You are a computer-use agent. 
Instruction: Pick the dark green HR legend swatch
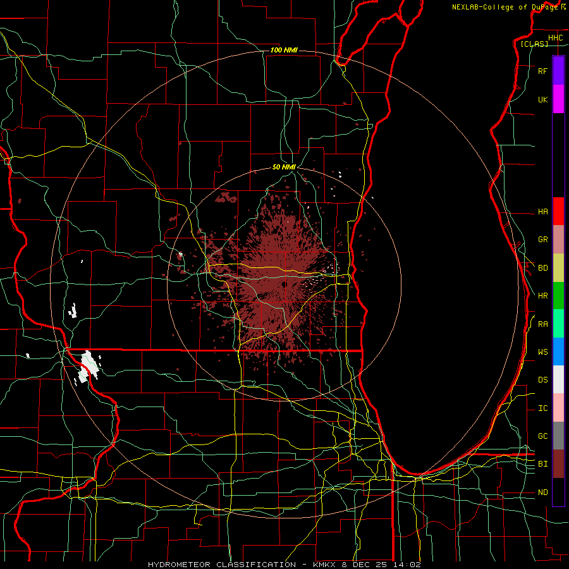point(558,296)
